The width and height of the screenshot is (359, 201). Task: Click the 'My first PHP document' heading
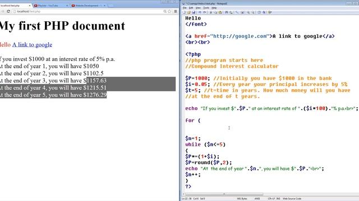tap(62, 26)
